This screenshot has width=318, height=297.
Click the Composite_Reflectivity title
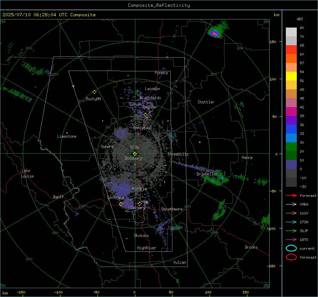[x=159, y=5]
